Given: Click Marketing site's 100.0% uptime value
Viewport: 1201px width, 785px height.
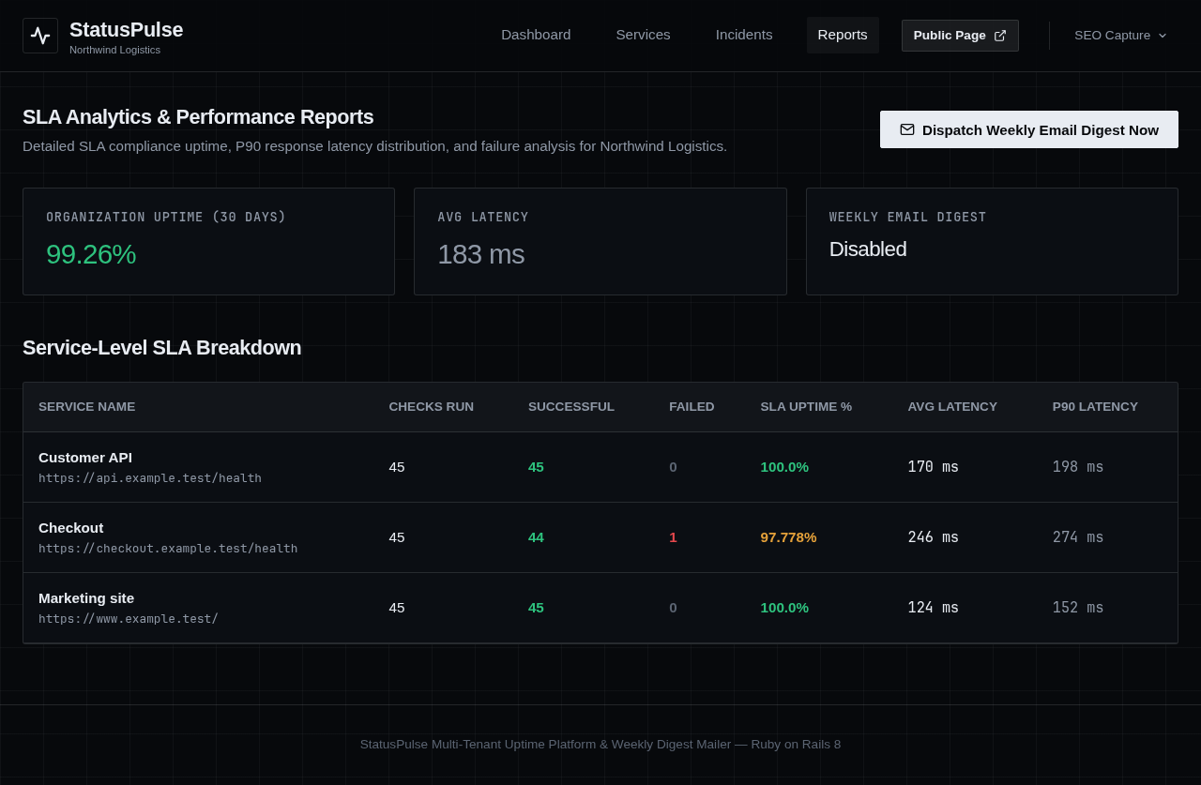Looking at the screenshot, I should (x=784, y=608).
